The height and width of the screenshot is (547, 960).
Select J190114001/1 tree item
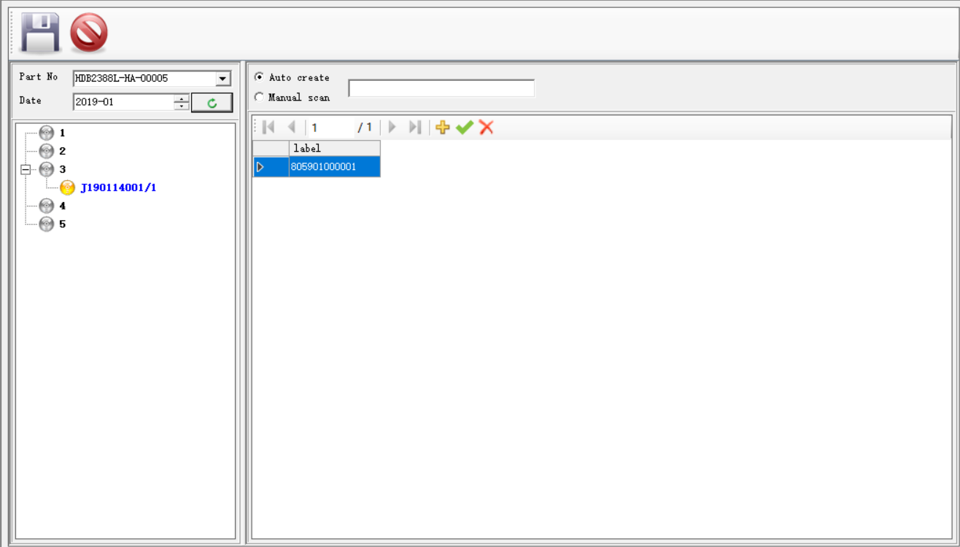point(118,187)
